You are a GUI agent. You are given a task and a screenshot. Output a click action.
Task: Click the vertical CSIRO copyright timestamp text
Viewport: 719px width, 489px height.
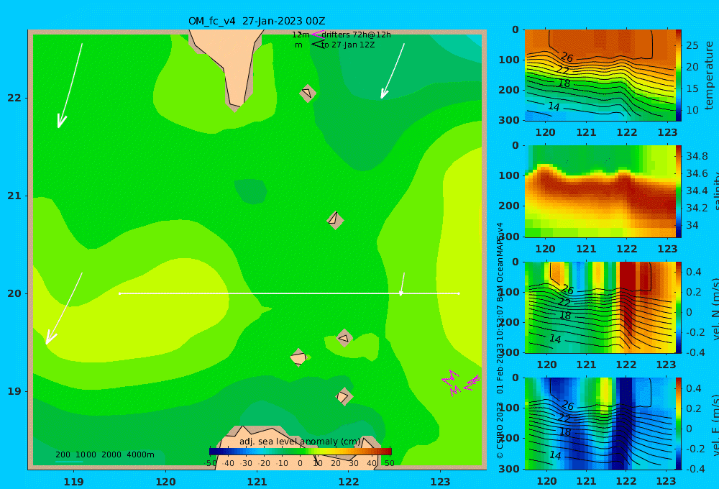pos(500,340)
